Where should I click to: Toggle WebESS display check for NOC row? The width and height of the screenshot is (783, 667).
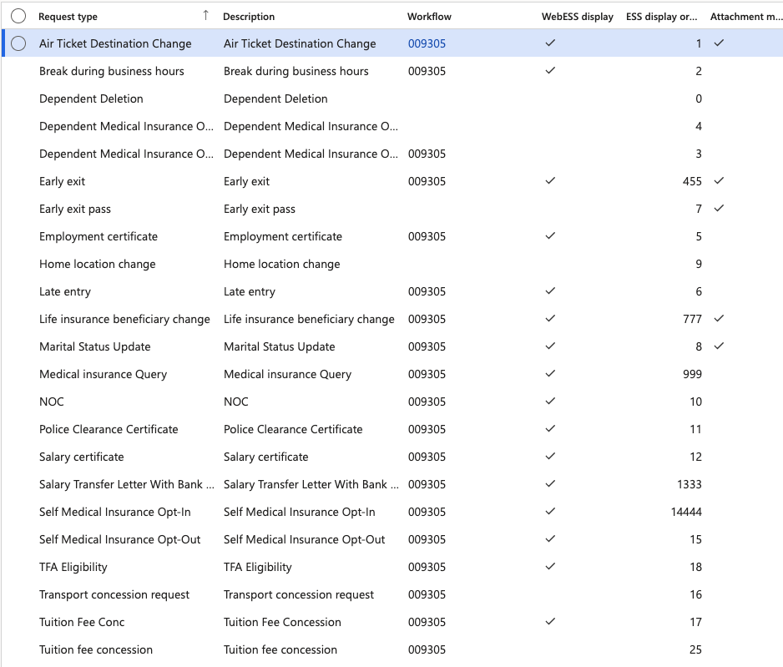point(550,401)
